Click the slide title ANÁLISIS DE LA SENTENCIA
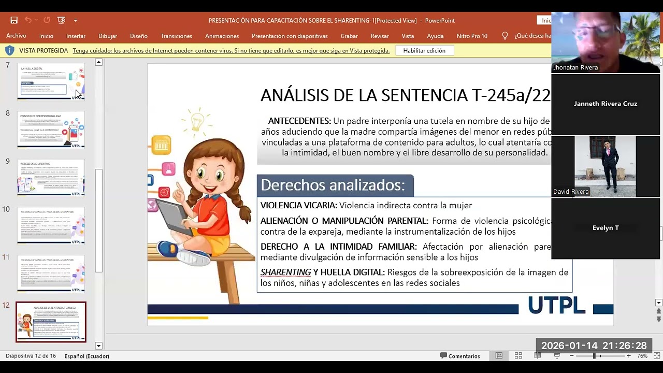This screenshot has width=663, height=373. (406, 95)
